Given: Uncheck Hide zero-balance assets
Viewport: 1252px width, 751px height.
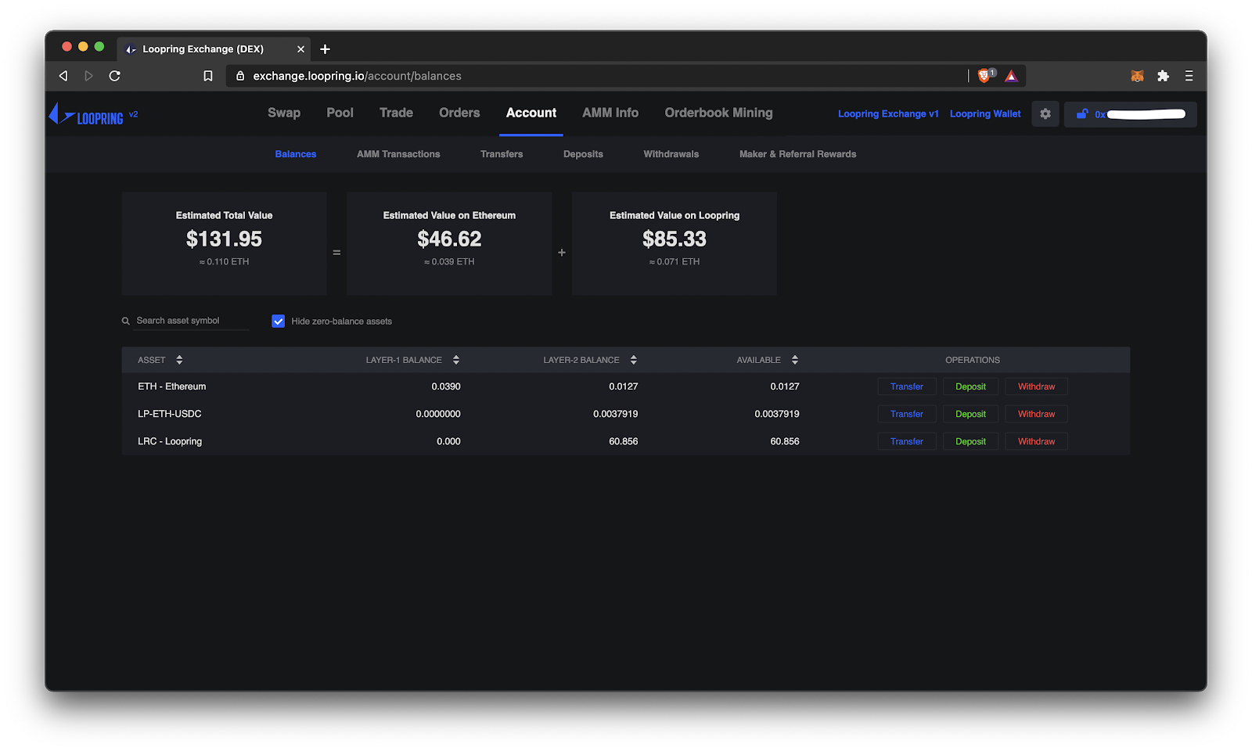Looking at the screenshot, I should pyautogui.click(x=279, y=321).
